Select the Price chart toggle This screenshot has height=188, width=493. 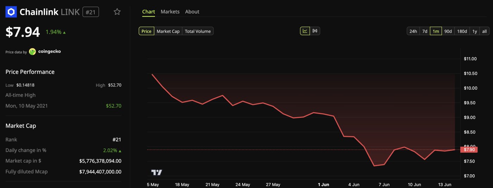tap(146, 31)
